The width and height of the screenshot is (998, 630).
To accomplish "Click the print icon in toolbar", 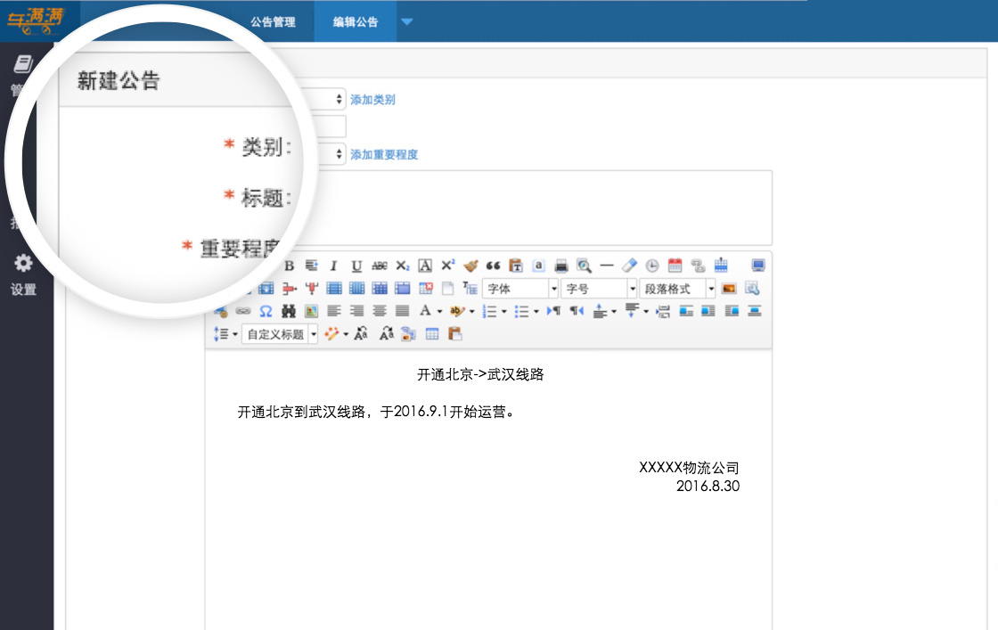I will (561, 266).
